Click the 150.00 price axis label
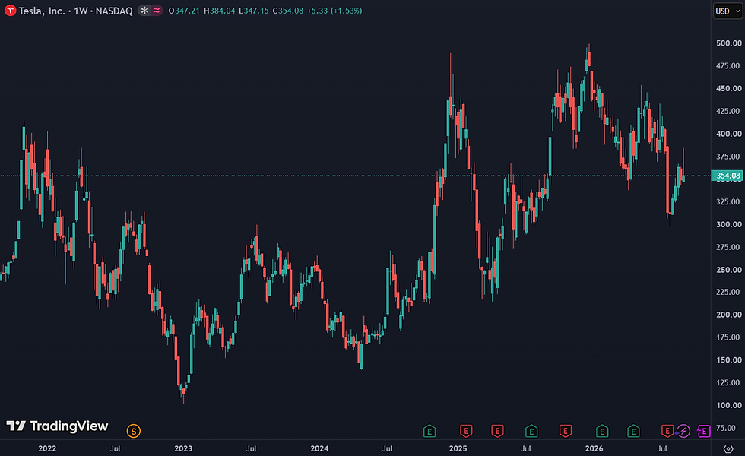Image resolution: width=745 pixels, height=456 pixels. point(729,360)
